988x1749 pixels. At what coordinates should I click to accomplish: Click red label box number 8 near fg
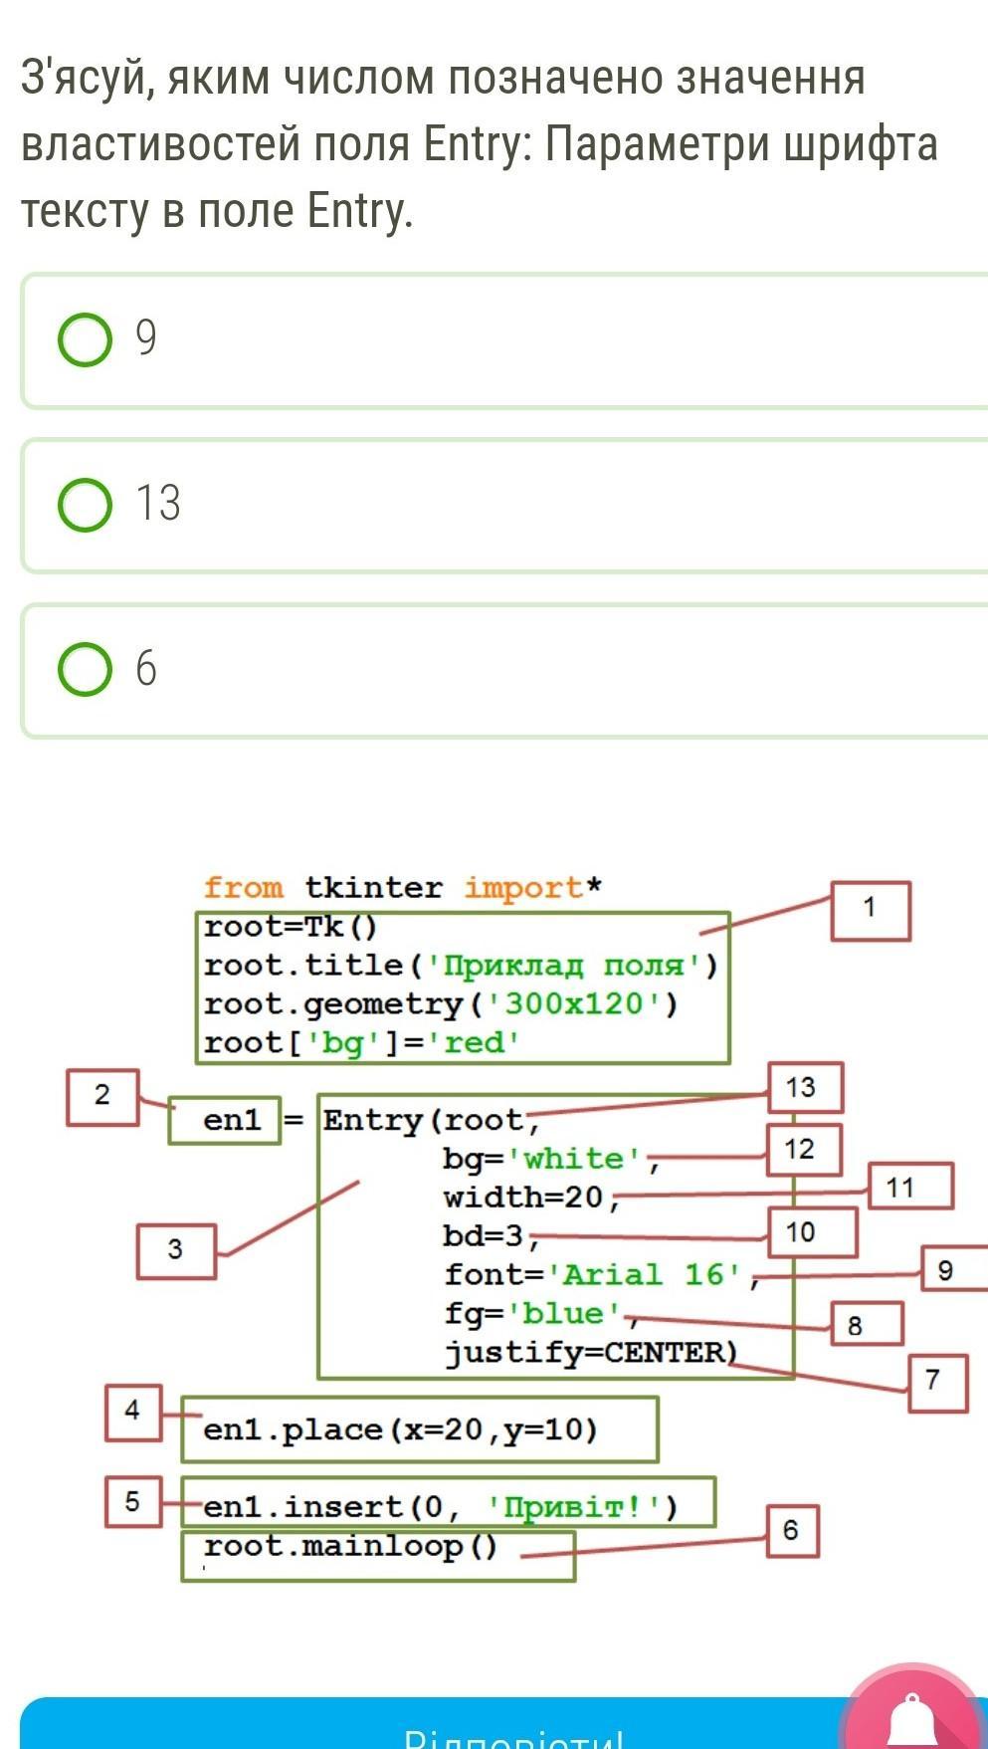click(867, 1325)
